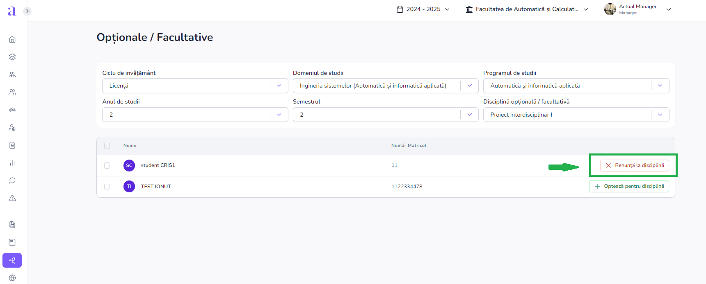Click the SC avatar for student CRIS1
The width and height of the screenshot is (706, 284).
point(129,165)
